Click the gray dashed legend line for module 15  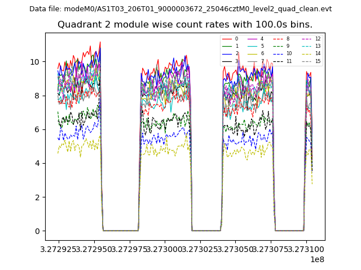pyautogui.click(x=306, y=61)
